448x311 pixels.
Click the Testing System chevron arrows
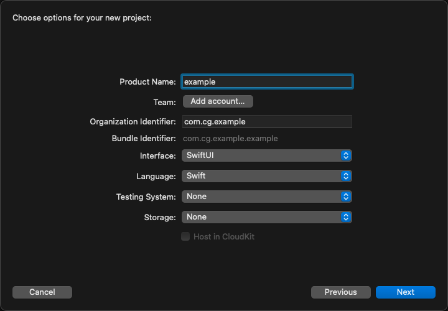click(347, 197)
